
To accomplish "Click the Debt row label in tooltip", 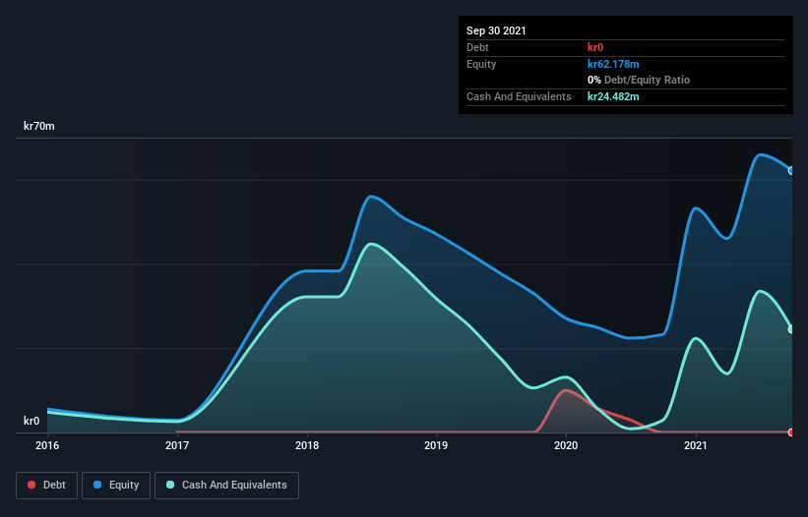I will tap(477, 47).
